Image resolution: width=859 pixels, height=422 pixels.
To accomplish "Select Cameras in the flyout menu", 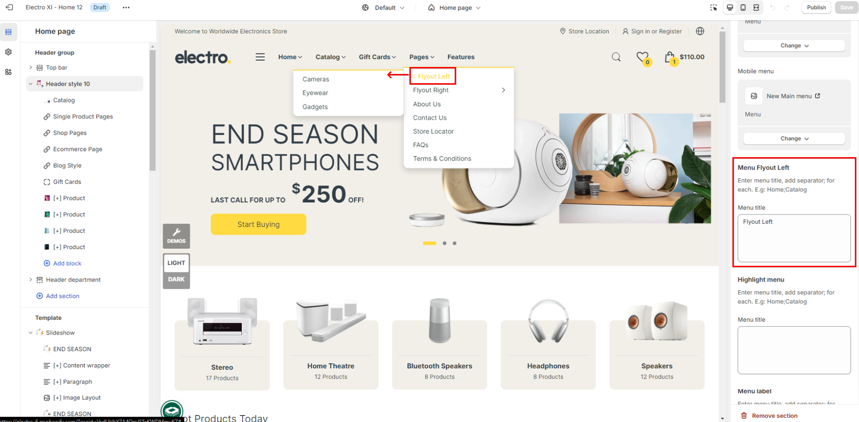I will (x=316, y=79).
